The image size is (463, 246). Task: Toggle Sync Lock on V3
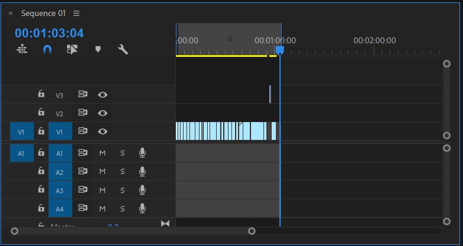83,94
